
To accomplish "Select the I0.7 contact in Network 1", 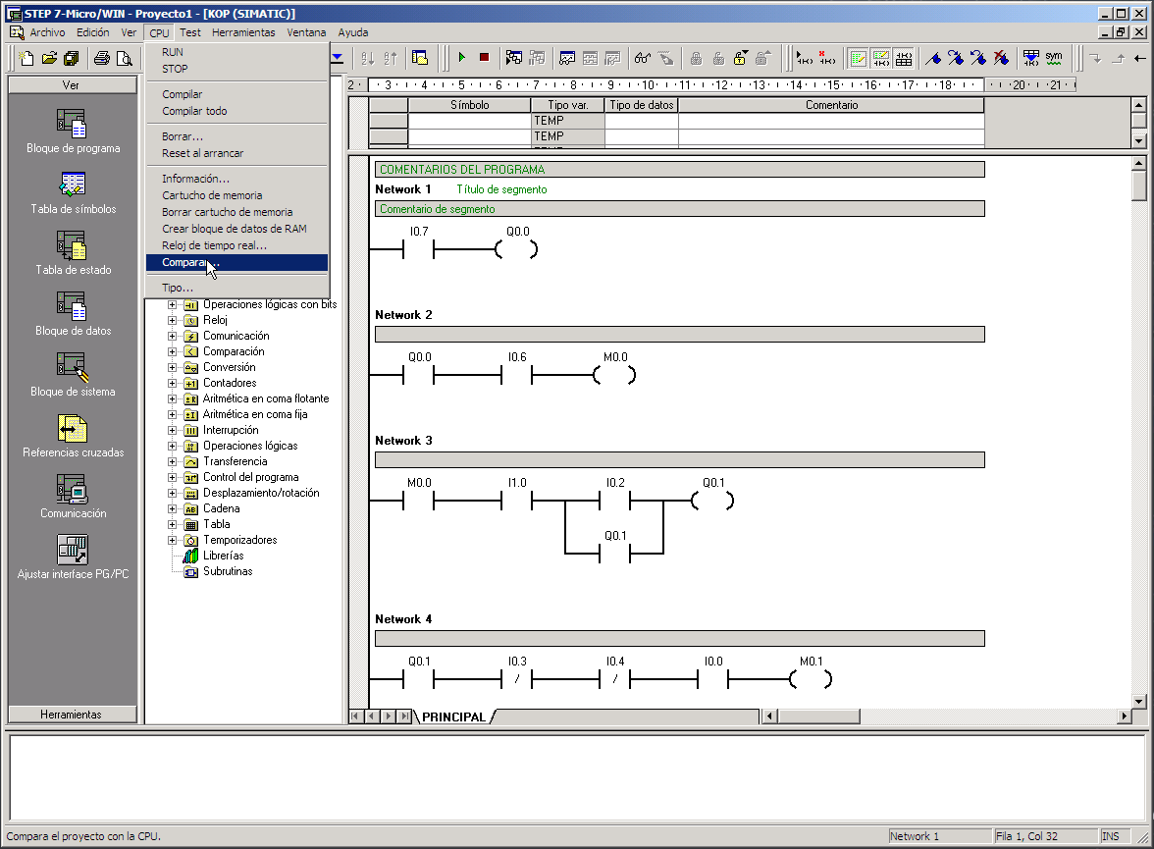I will (x=419, y=249).
